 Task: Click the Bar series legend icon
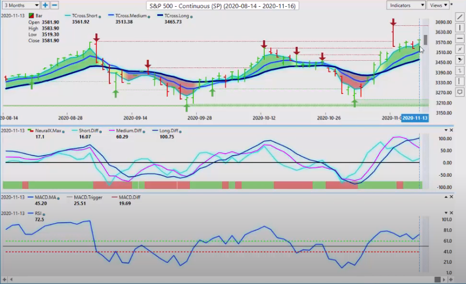(x=31, y=15)
